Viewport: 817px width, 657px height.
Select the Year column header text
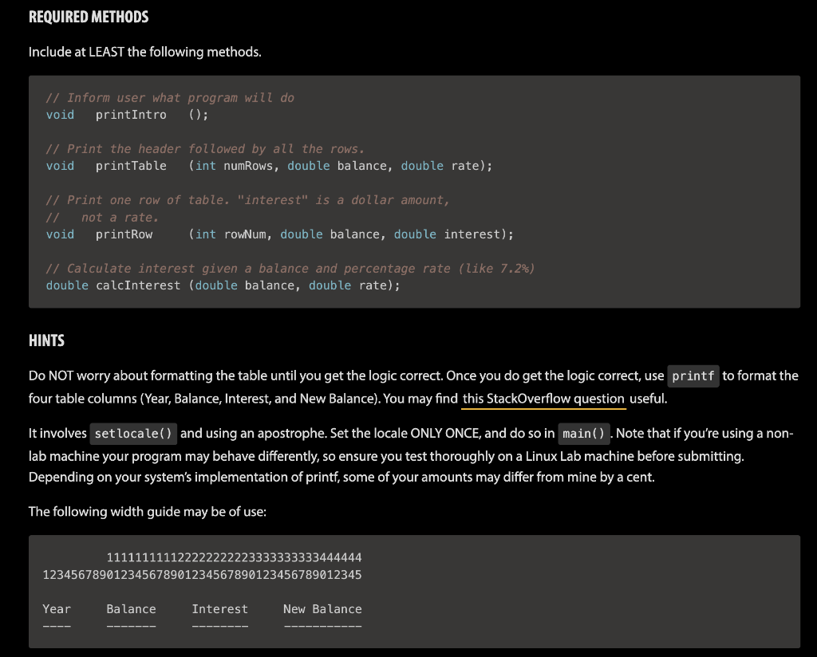(x=56, y=608)
